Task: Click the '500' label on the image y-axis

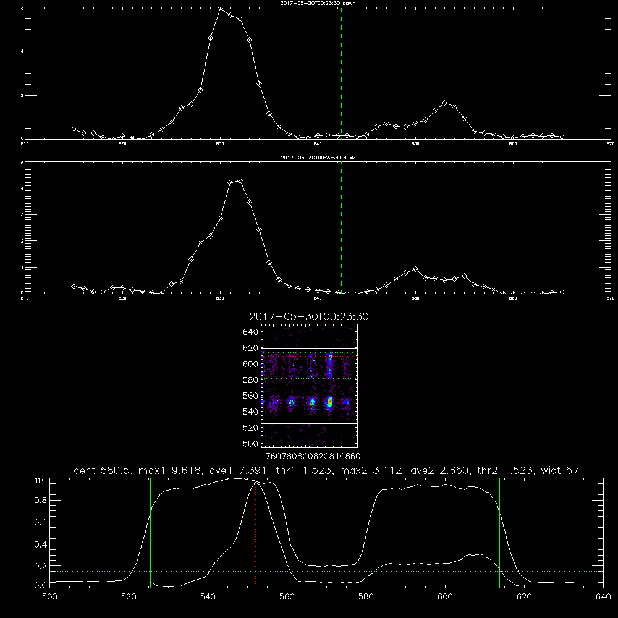Action: (x=251, y=444)
